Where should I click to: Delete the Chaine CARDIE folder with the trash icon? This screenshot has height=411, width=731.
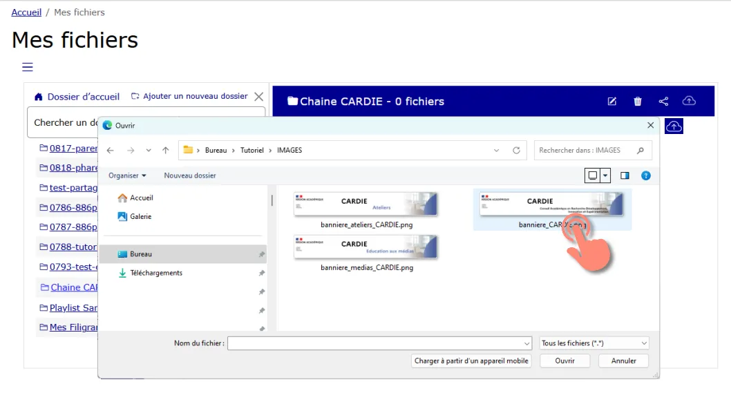pos(638,101)
